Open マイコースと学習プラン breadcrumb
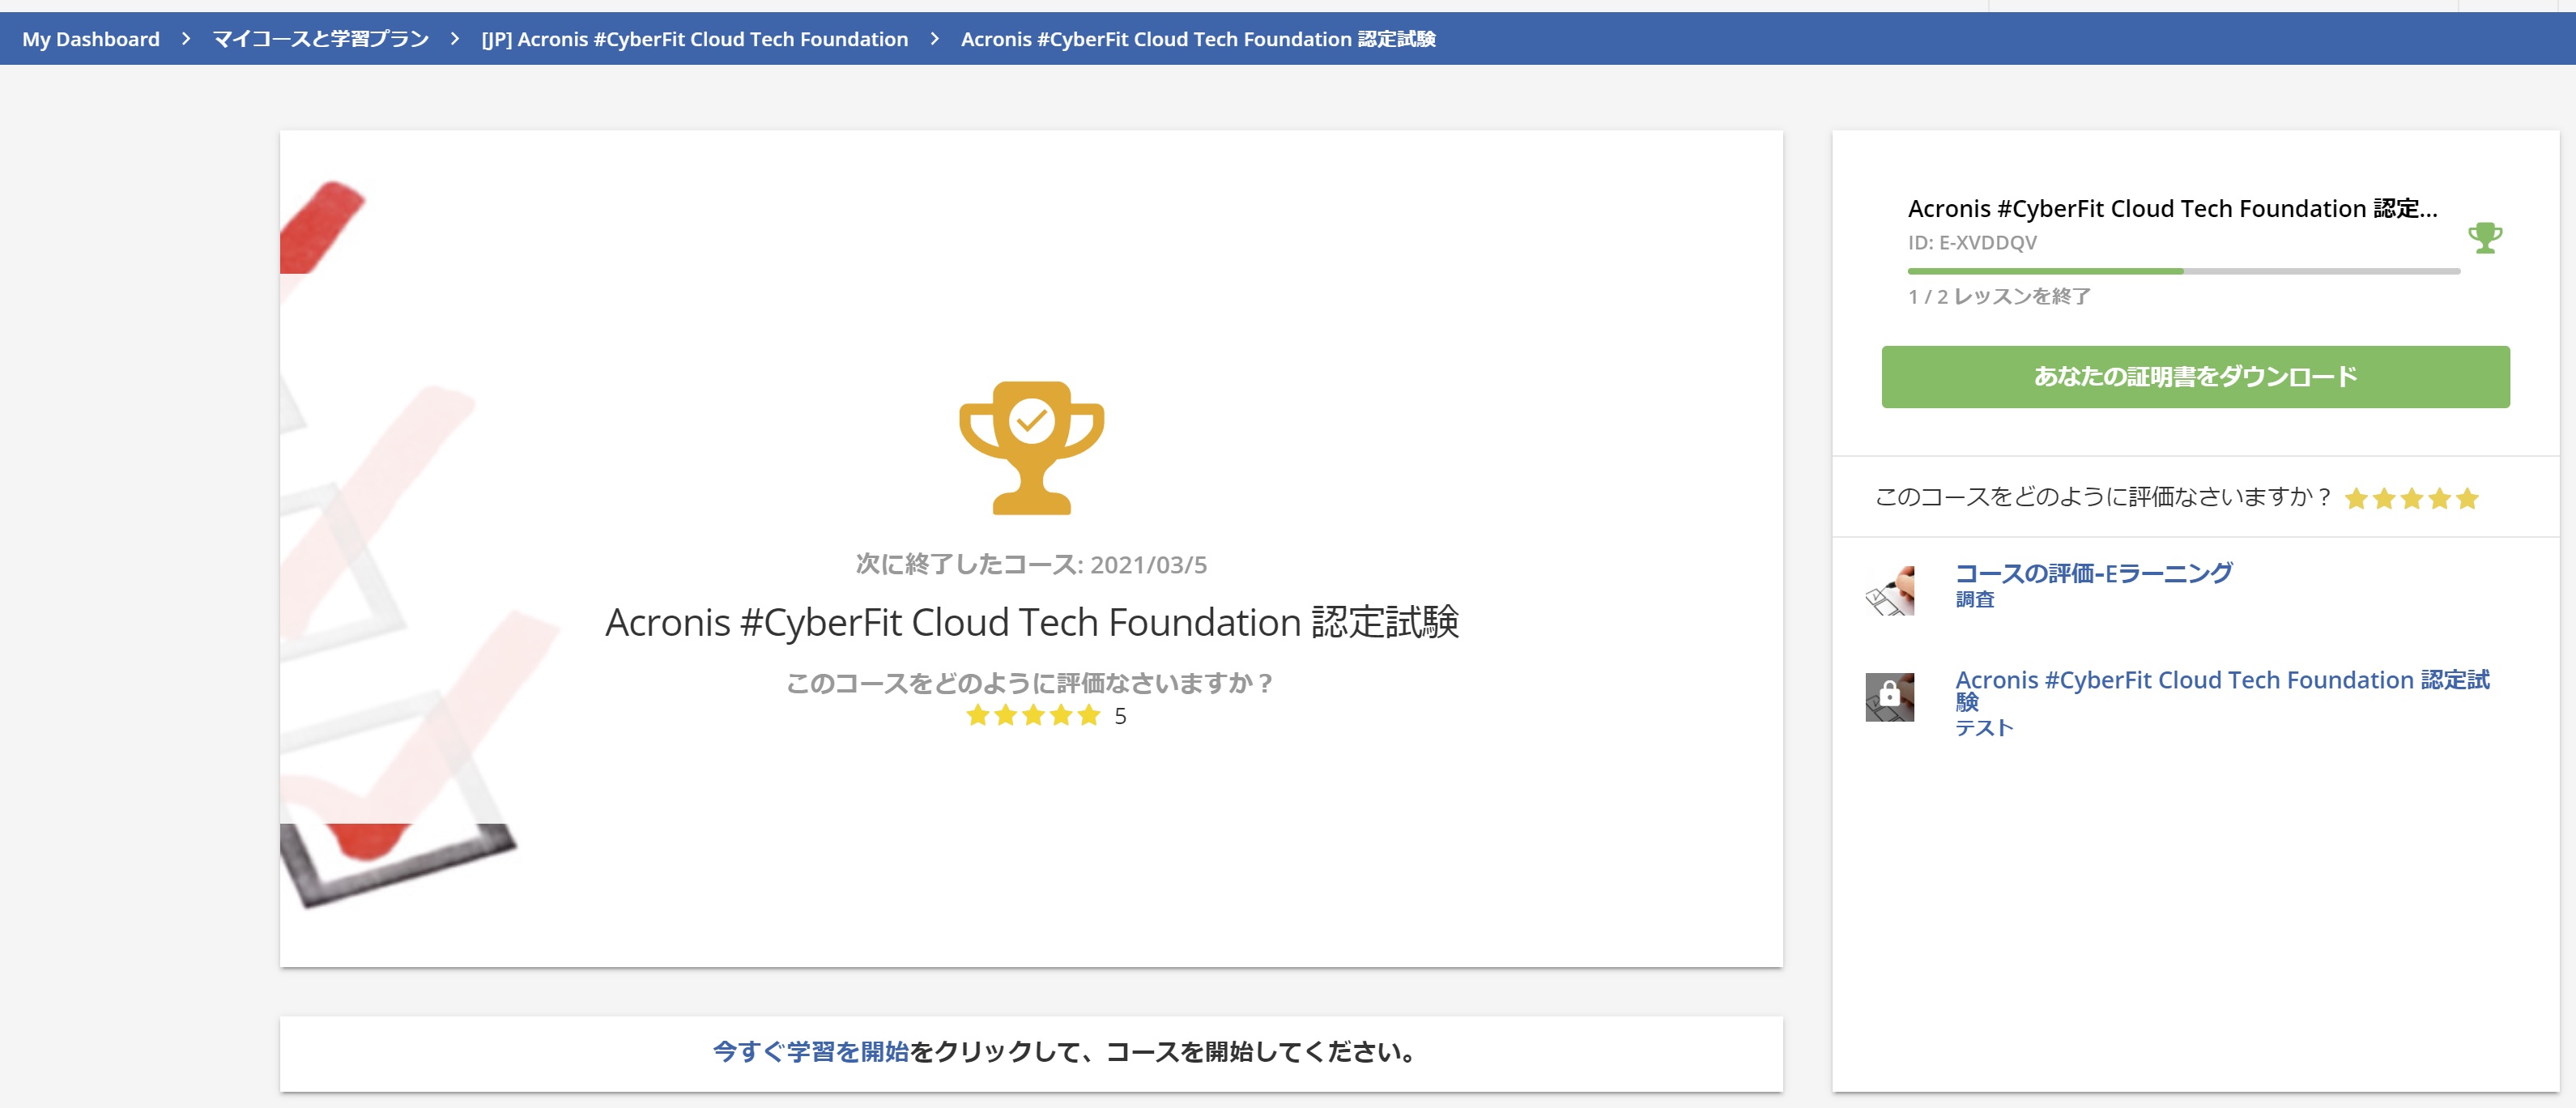Screen dimensions: 2576x1108 point(320,39)
